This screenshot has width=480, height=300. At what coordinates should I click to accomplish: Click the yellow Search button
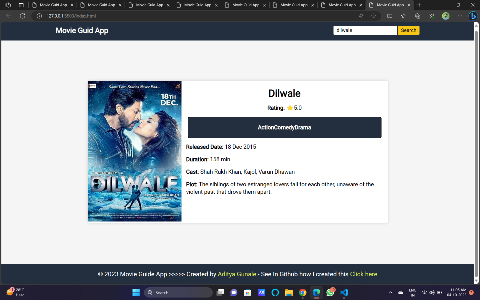[408, 30]
